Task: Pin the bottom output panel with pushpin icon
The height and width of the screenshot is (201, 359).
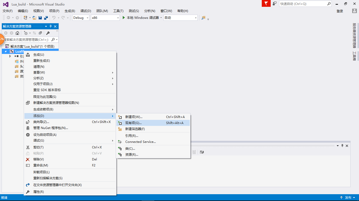Action: [342, 146]
